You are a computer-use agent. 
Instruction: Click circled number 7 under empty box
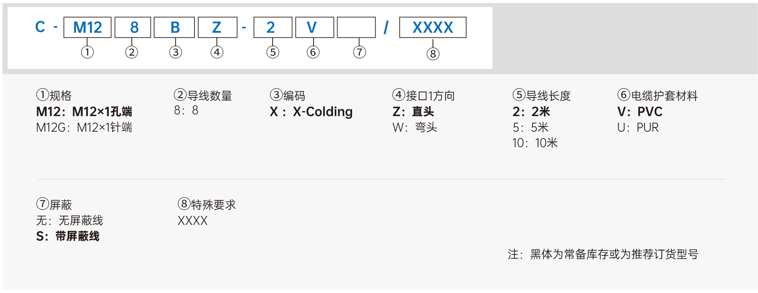[360, 52]
